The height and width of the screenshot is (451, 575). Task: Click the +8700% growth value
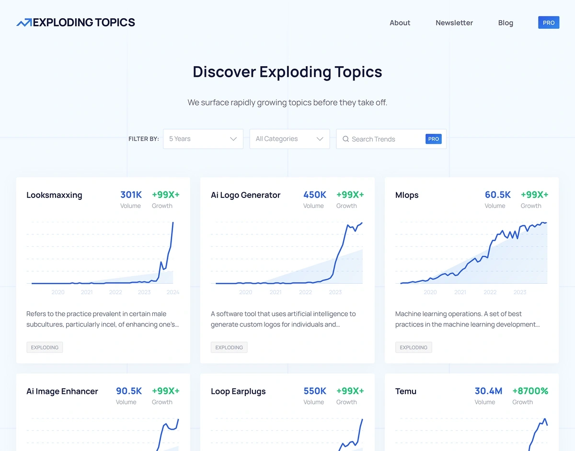pos(530,391)
